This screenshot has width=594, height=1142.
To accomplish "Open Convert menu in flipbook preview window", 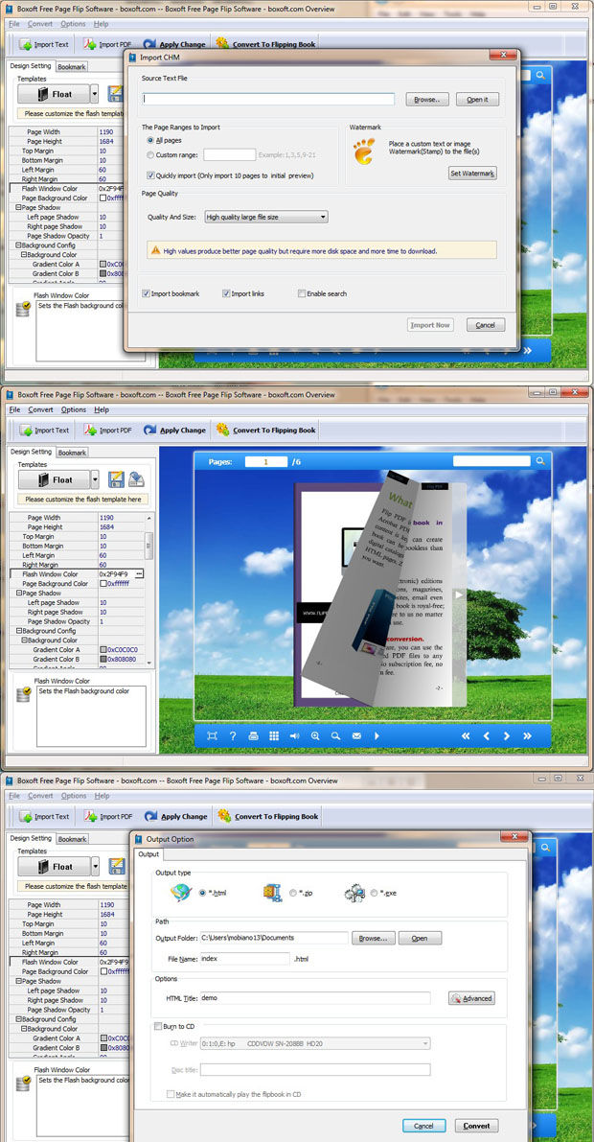I will tap(41, 409).
